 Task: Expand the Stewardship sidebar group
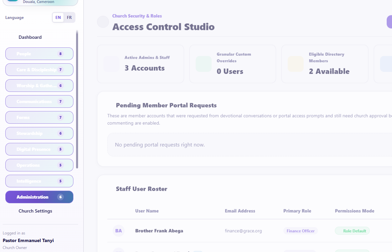click(x=39, y=133)
